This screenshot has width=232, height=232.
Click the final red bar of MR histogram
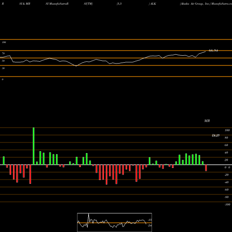pyautogui.click(x=206, y=168)
